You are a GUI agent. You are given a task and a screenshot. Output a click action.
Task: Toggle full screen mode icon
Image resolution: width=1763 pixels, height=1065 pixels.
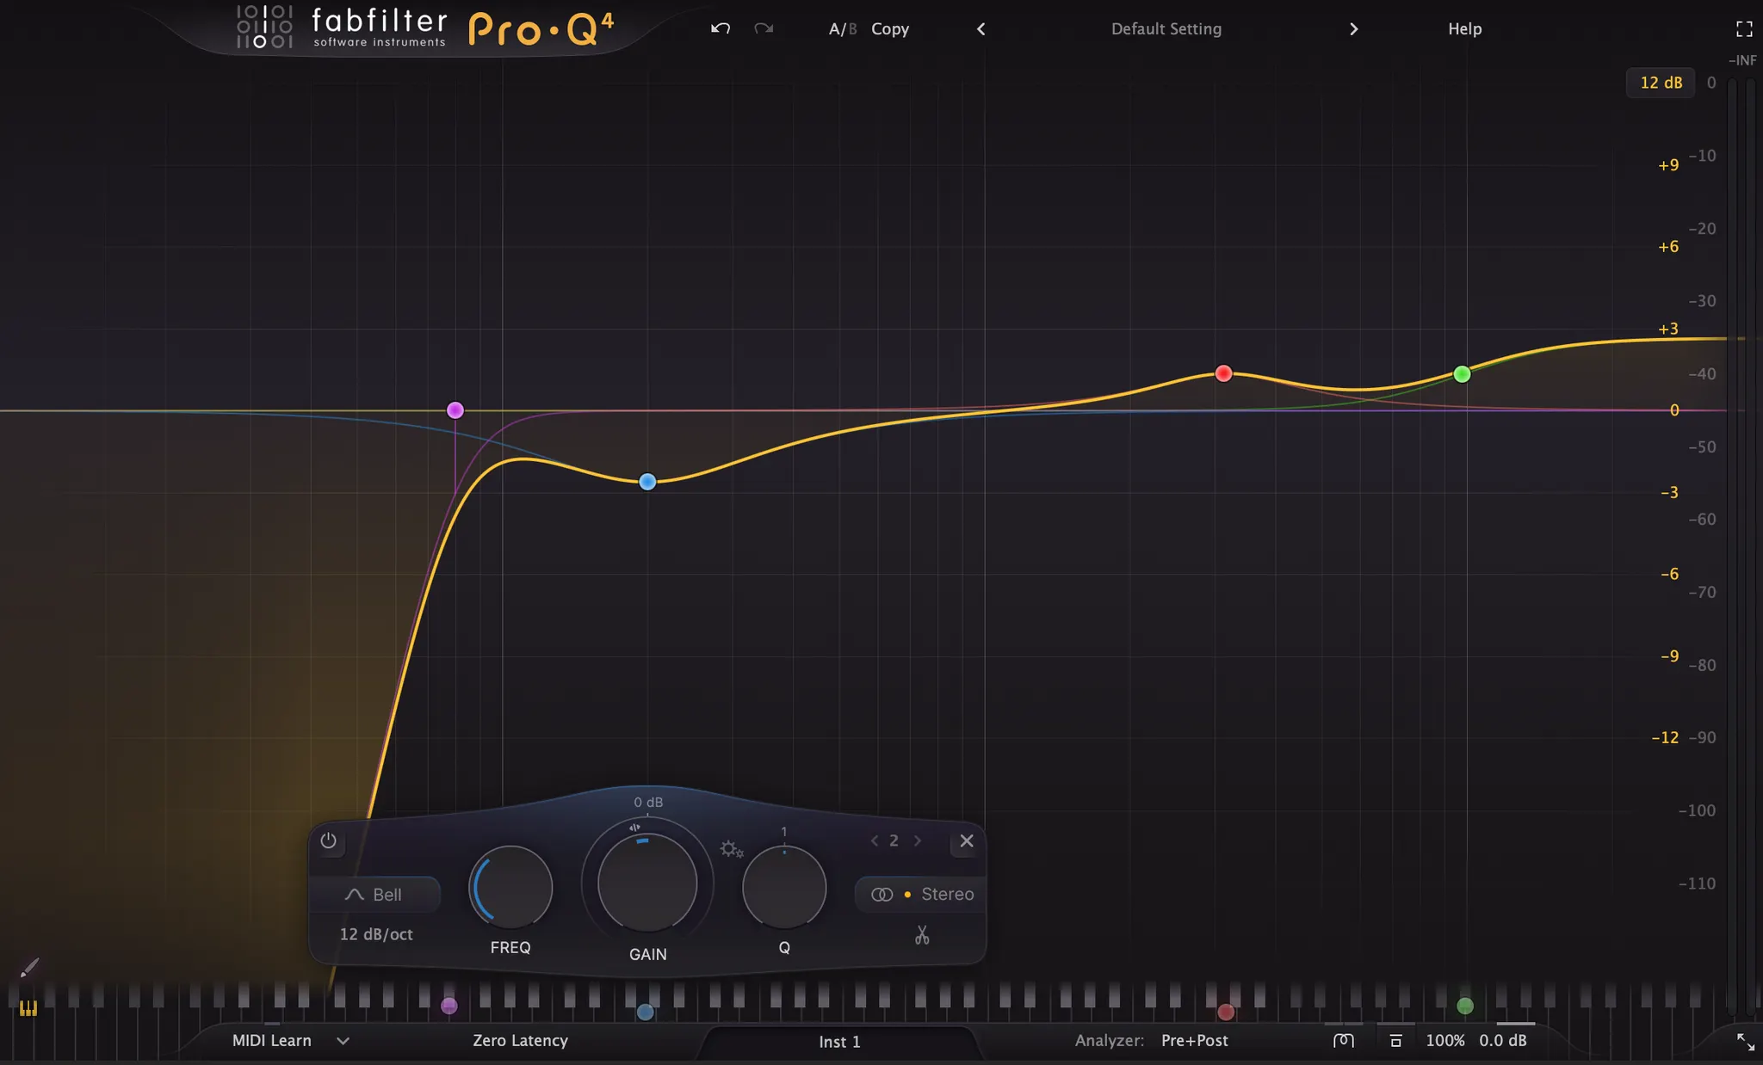(1744, 29)
